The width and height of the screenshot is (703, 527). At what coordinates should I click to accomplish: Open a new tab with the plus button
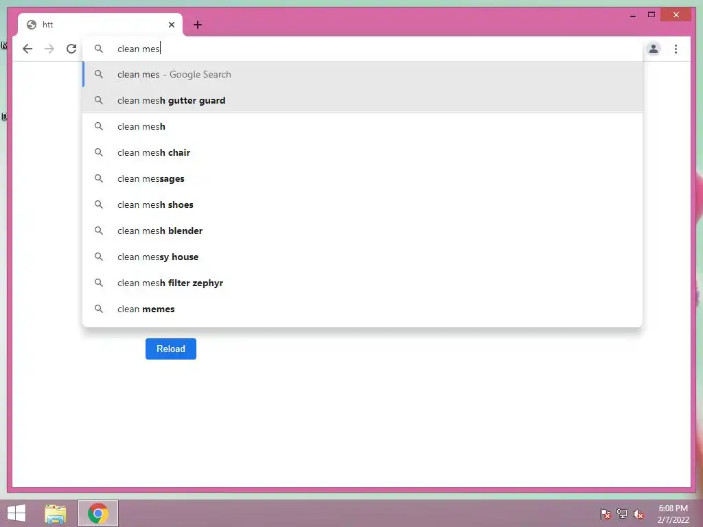(198, 25)
